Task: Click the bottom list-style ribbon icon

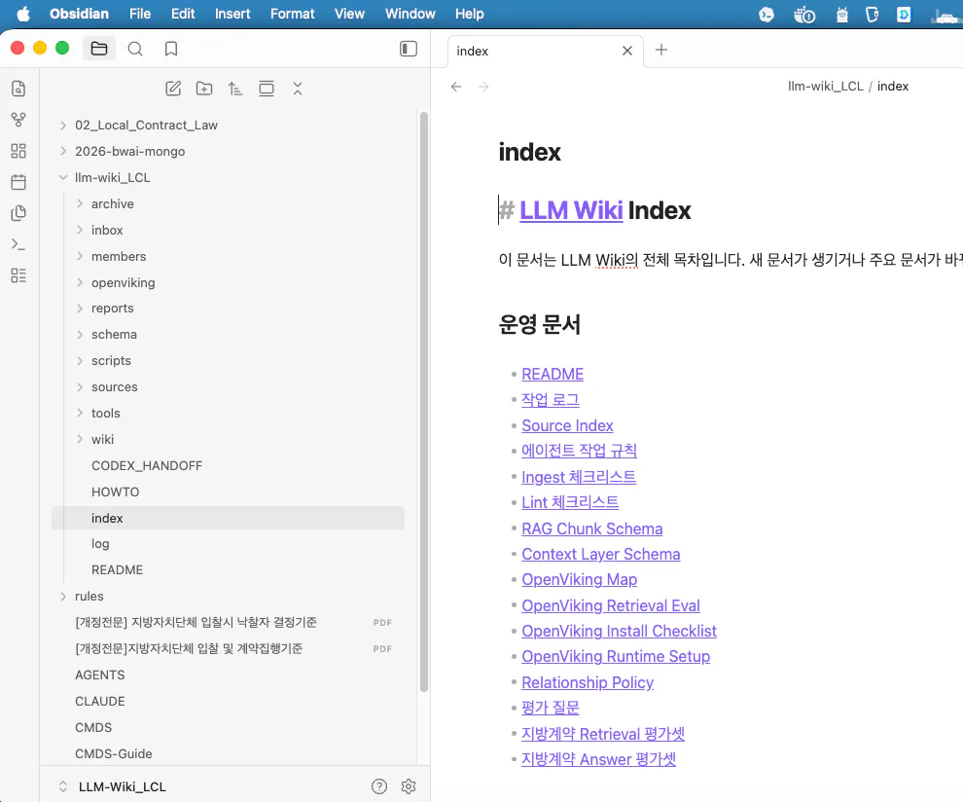Action: point(18,275)
